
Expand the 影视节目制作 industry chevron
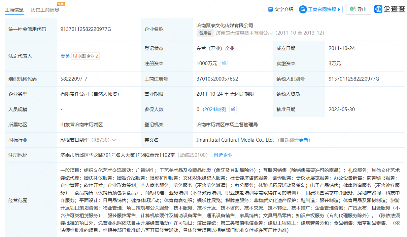pos(114,140)
